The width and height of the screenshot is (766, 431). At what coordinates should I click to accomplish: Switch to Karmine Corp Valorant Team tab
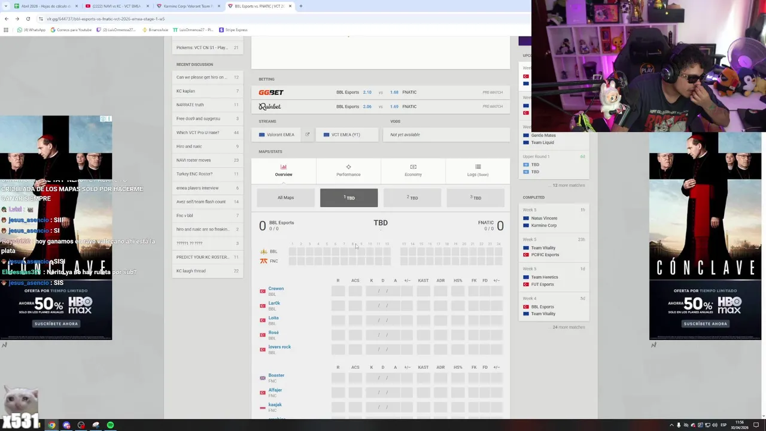[188, 6]
